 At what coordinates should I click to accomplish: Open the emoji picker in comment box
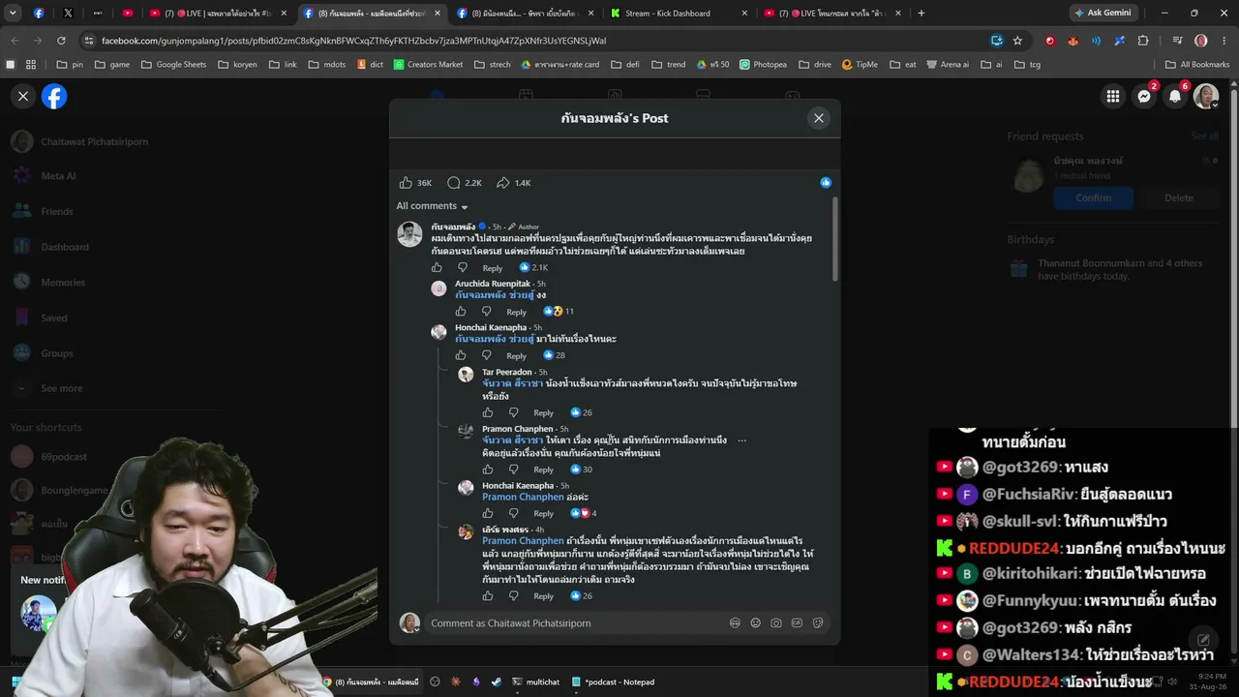pos(756,623)
